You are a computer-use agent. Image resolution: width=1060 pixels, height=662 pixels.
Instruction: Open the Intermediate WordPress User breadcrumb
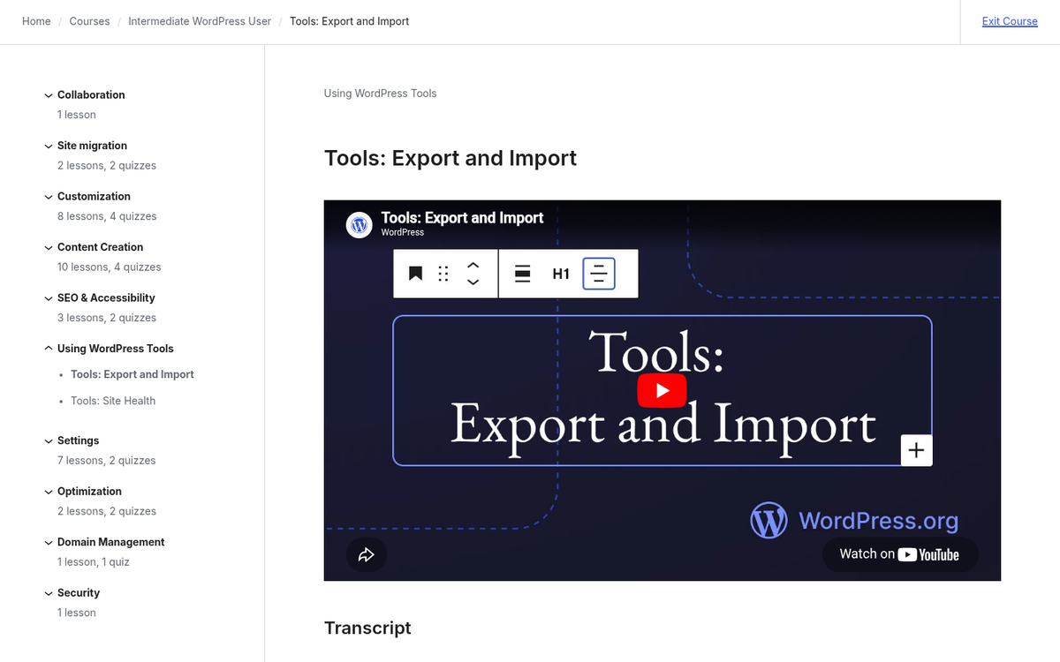pos(199,20)
